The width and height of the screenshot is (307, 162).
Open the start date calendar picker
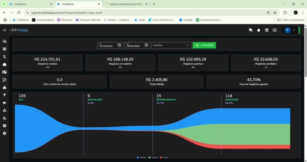pyautogui.click(x=119, y=45)
